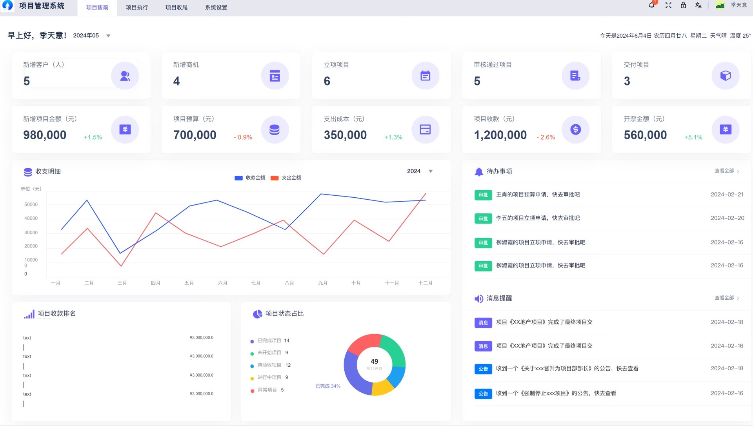The width and height of the screenshot is (753, 426).
Task: Click the fullscreen expand icon
Action: [x=668, y=5]
